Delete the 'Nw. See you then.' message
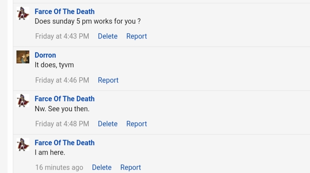Image resolution: width=310 pixels, height=173 pixels. 108,124
